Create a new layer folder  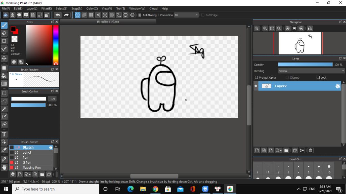[286, 150]
